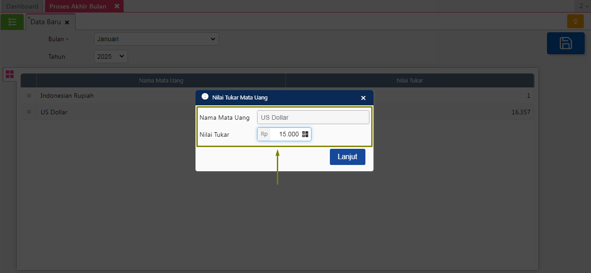Viewport: 591px width, 273px height.
Task: Click the info icon in the dialog title
Action: (205, 97)
